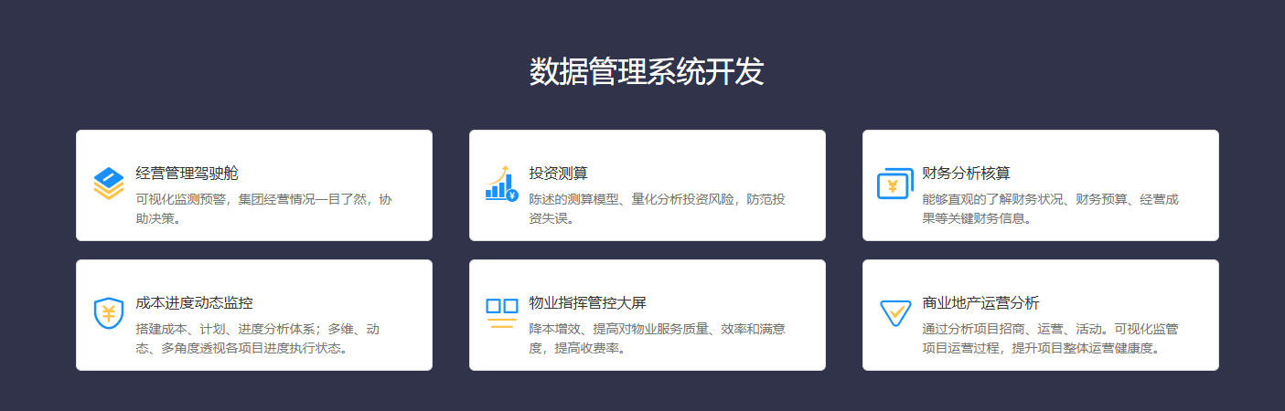1285x411 pixels.
Task: Click the layered stack icon for 经营管理驾驶舱
Action: (108, 184)
